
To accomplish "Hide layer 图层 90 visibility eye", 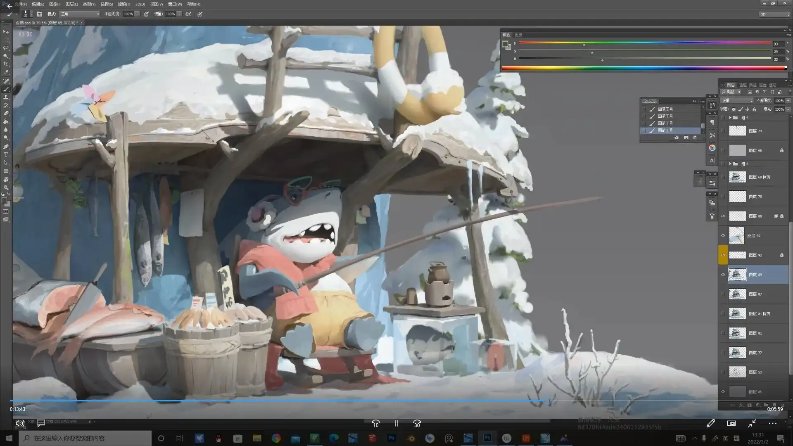I will pos(723,236).
